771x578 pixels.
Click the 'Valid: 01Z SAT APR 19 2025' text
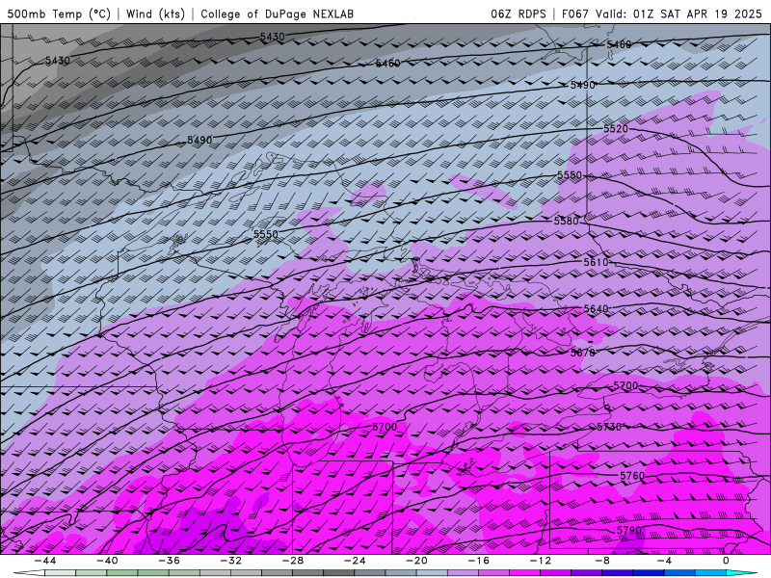point(678,13)
